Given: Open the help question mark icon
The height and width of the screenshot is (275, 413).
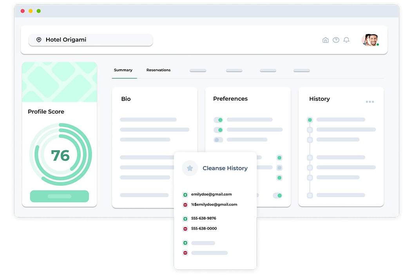Looking at the screenshot, I should coord(336,40).
